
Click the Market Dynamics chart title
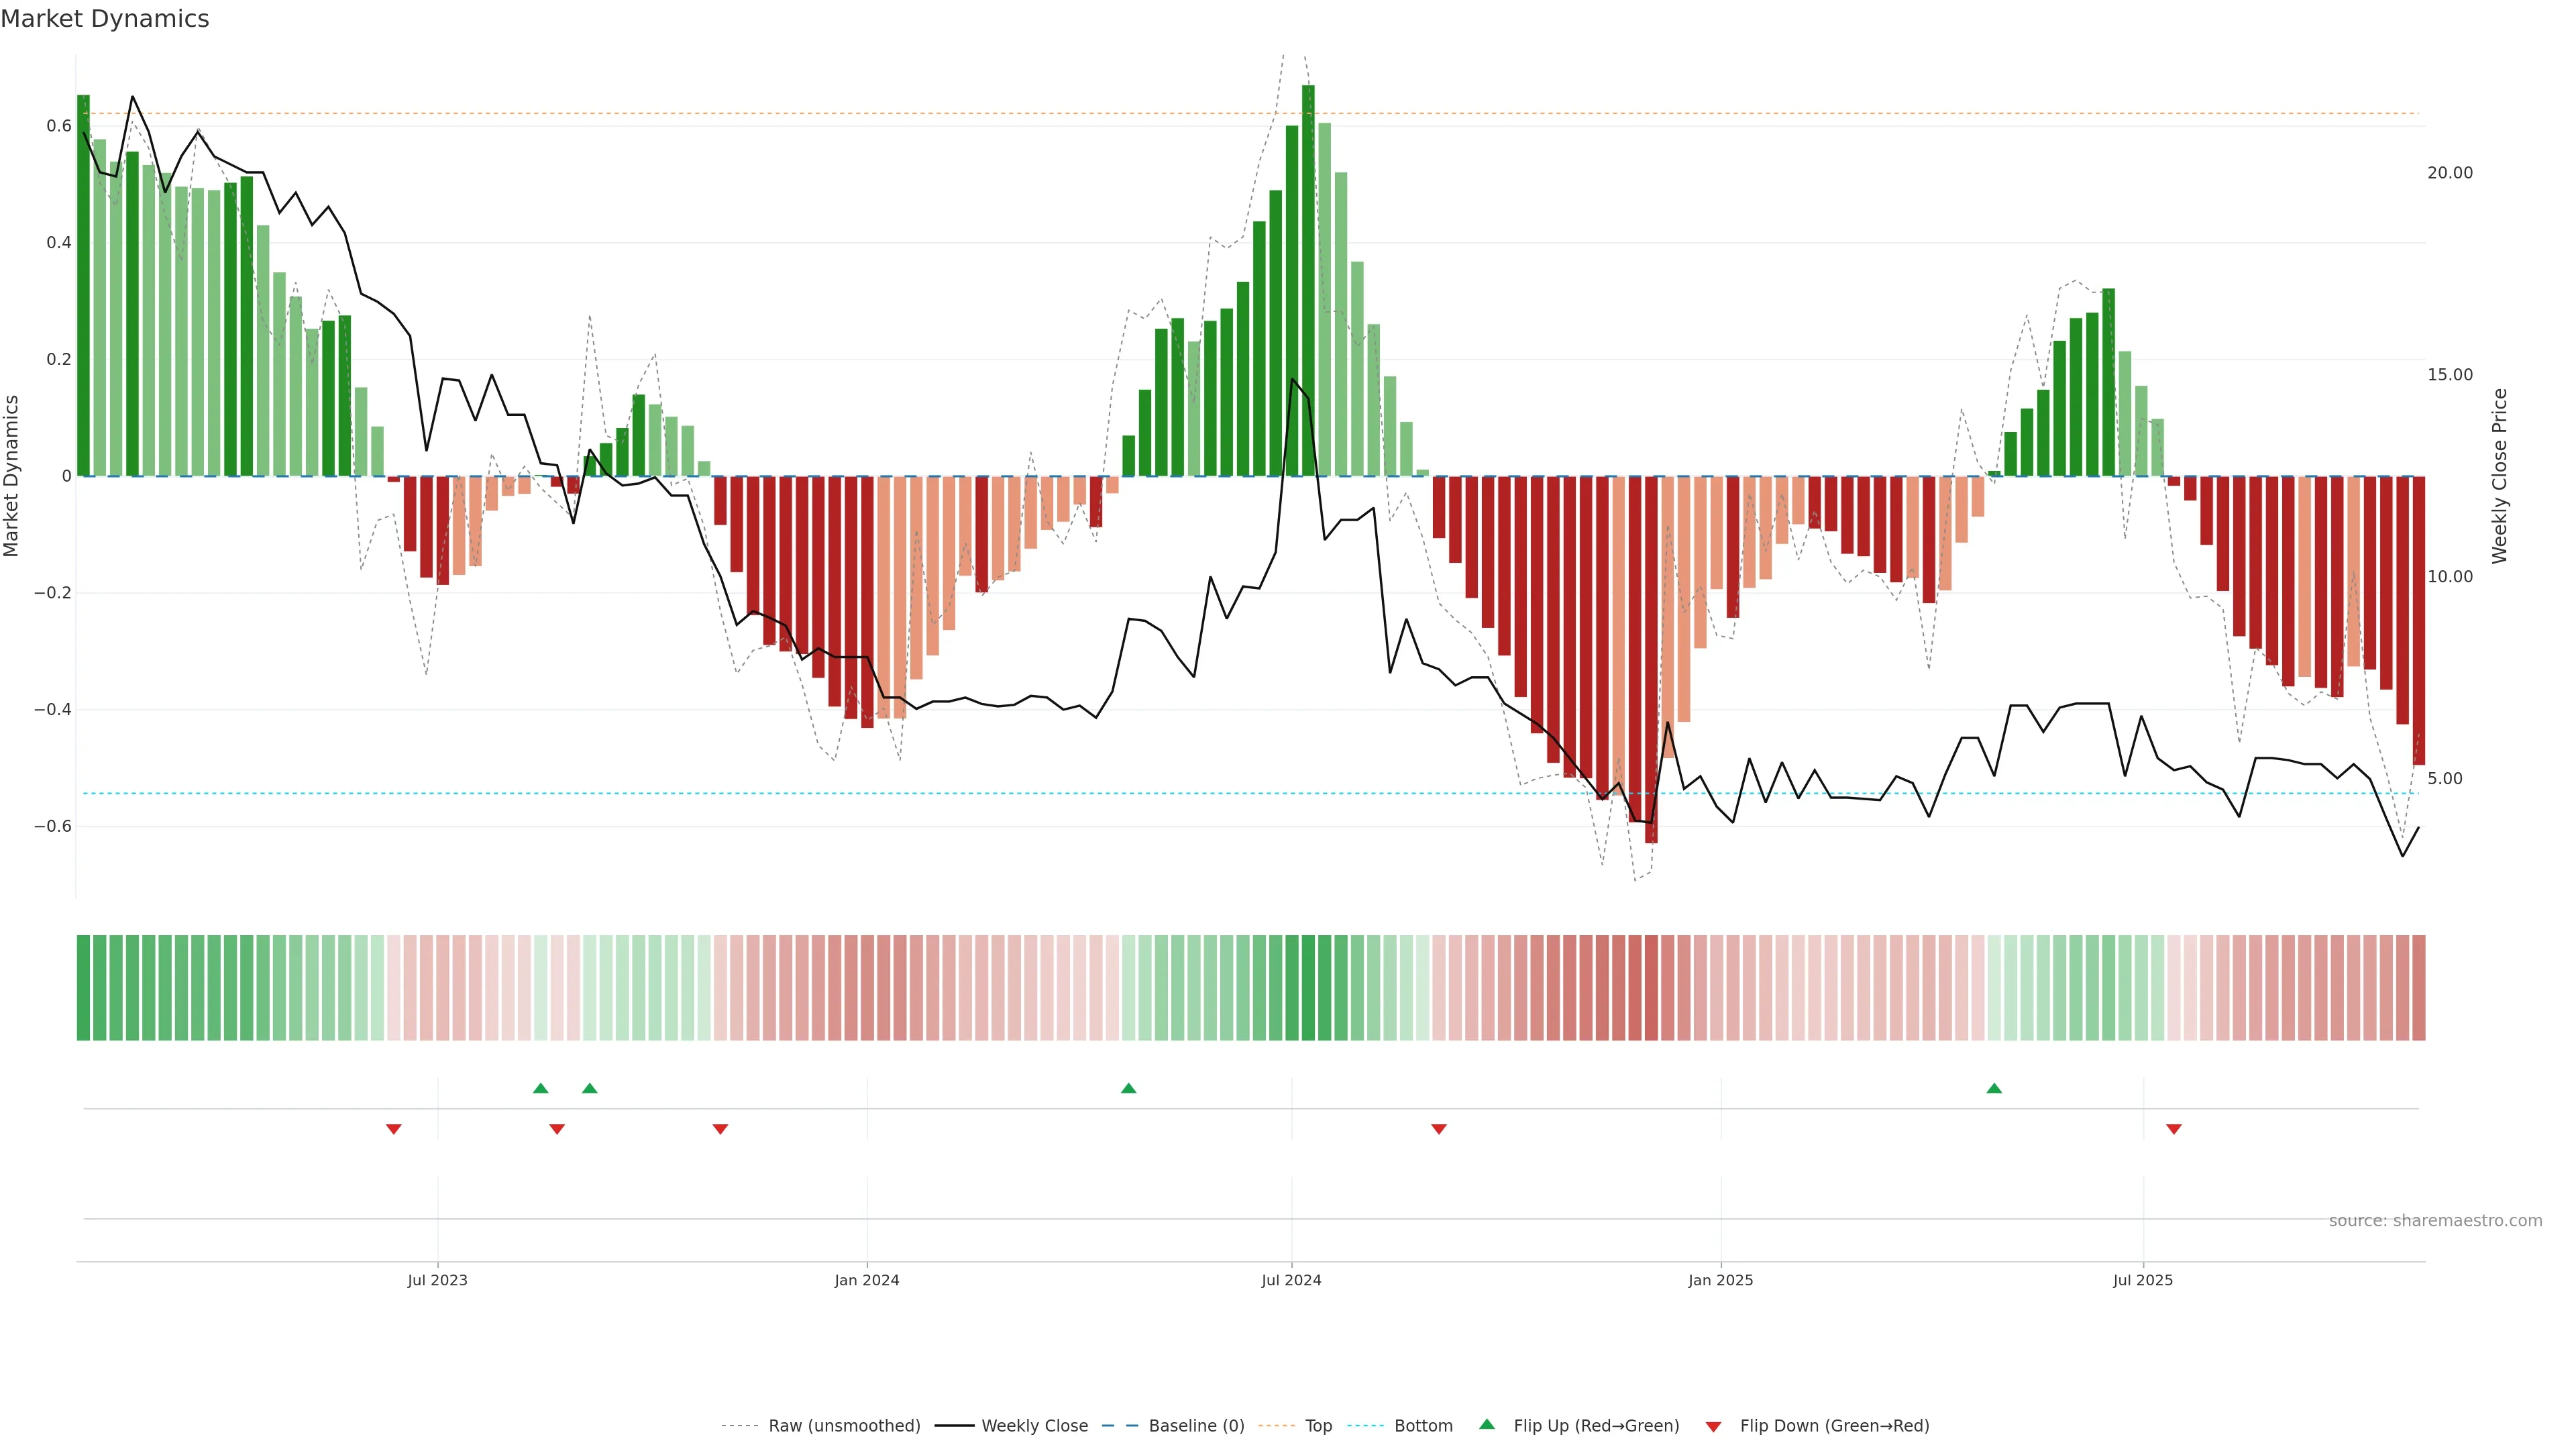pyautogui.click(x=105, y=19)
